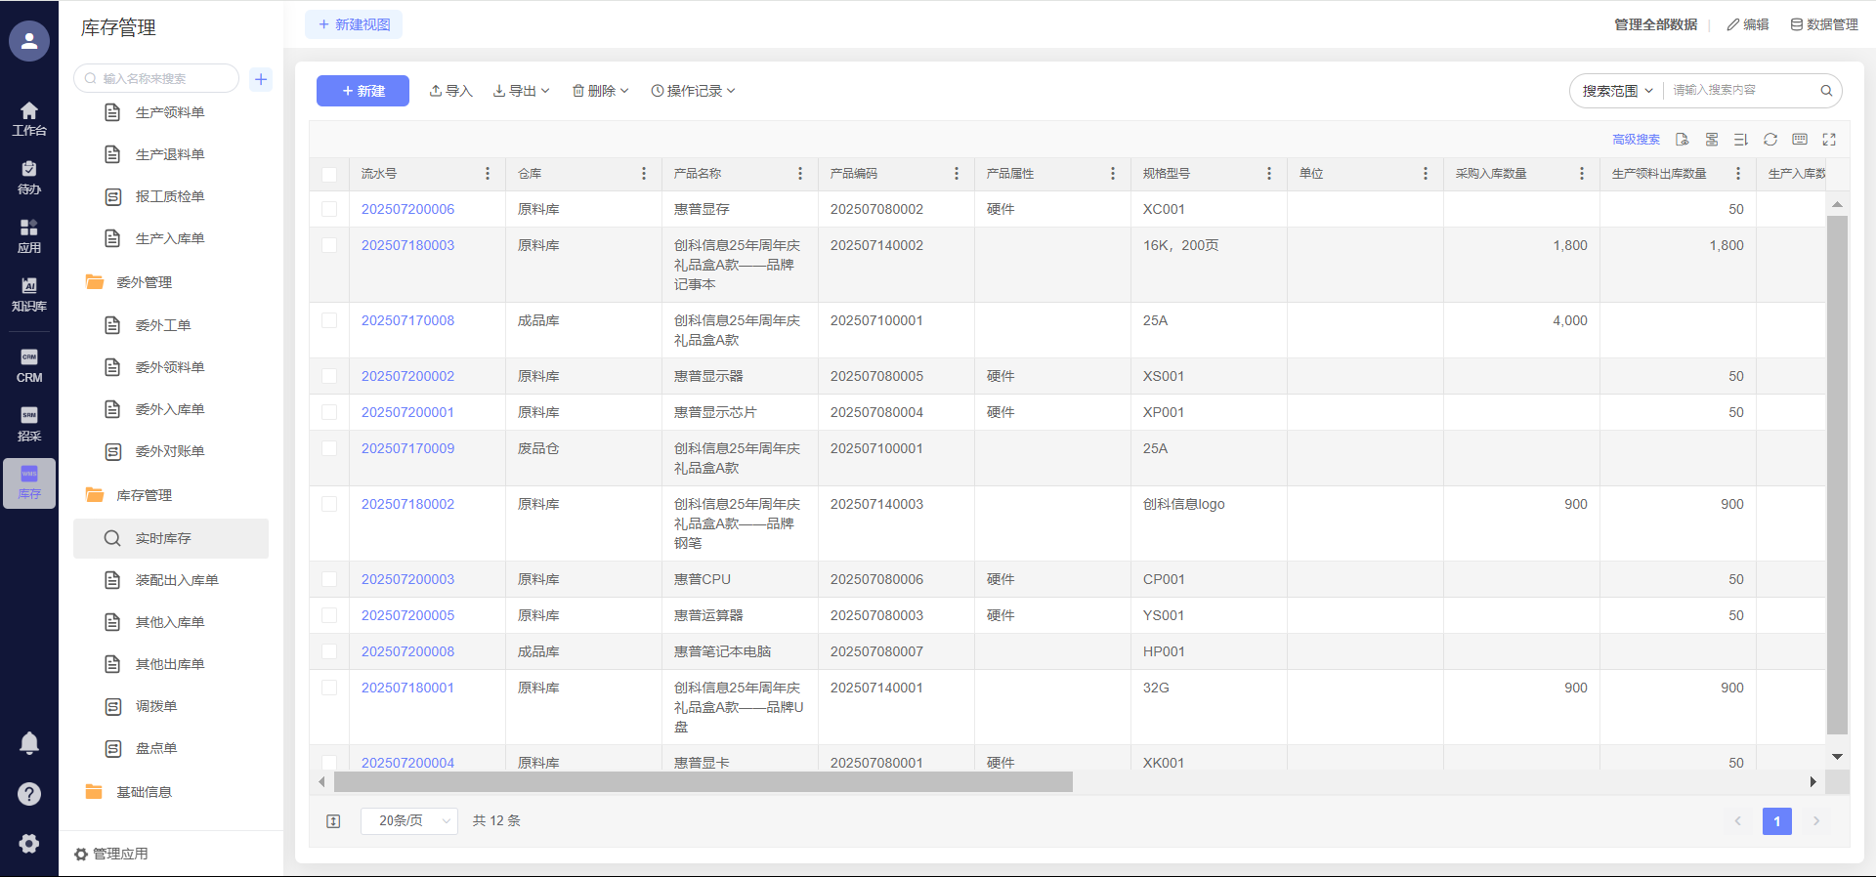Viewport: 1876px width, 877px height.
Task: Click the refresh icon above the table
Action: (x=1769, y=140)
